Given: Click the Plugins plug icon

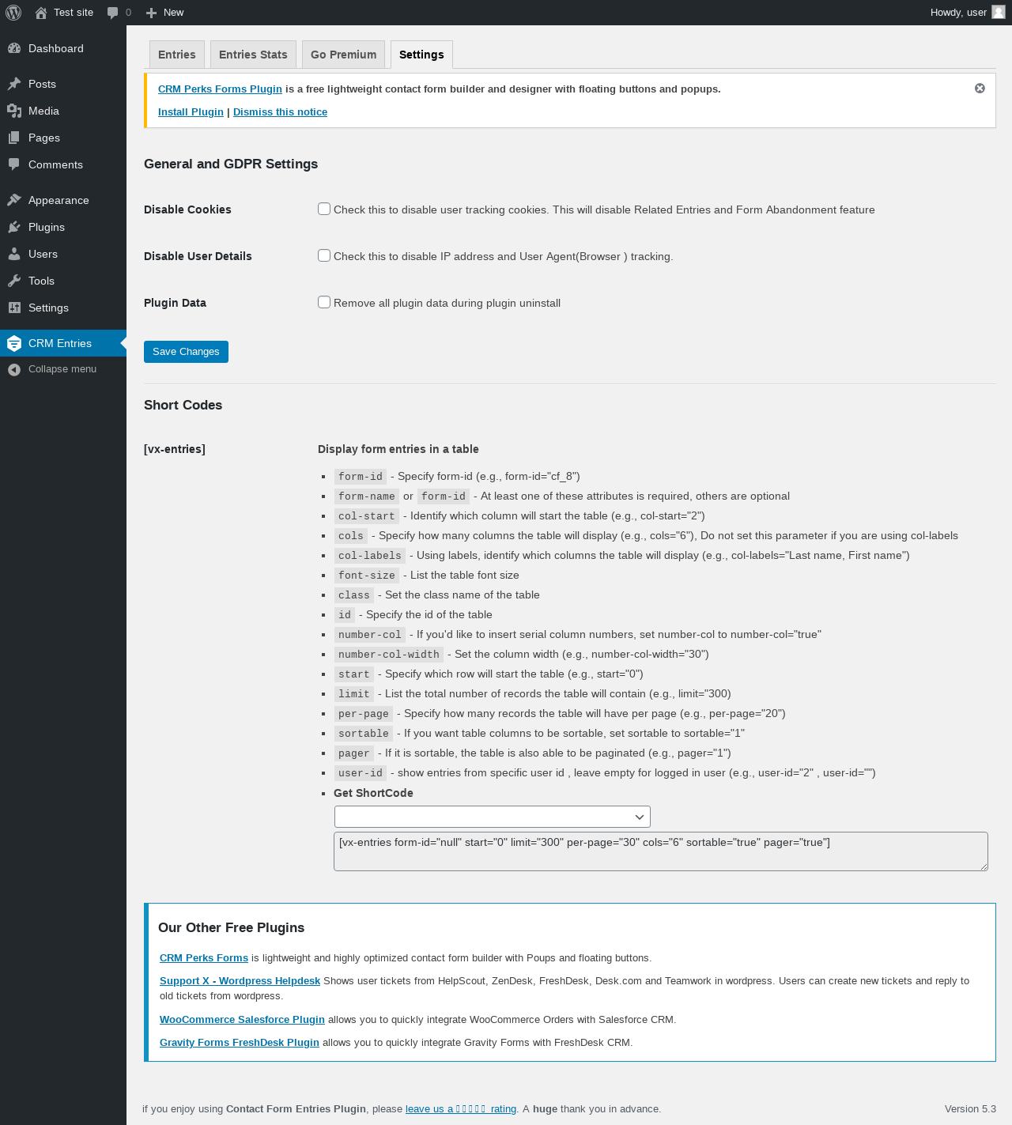Looking at the screenshot, I should pyautogui.click(x=14, y=227).
